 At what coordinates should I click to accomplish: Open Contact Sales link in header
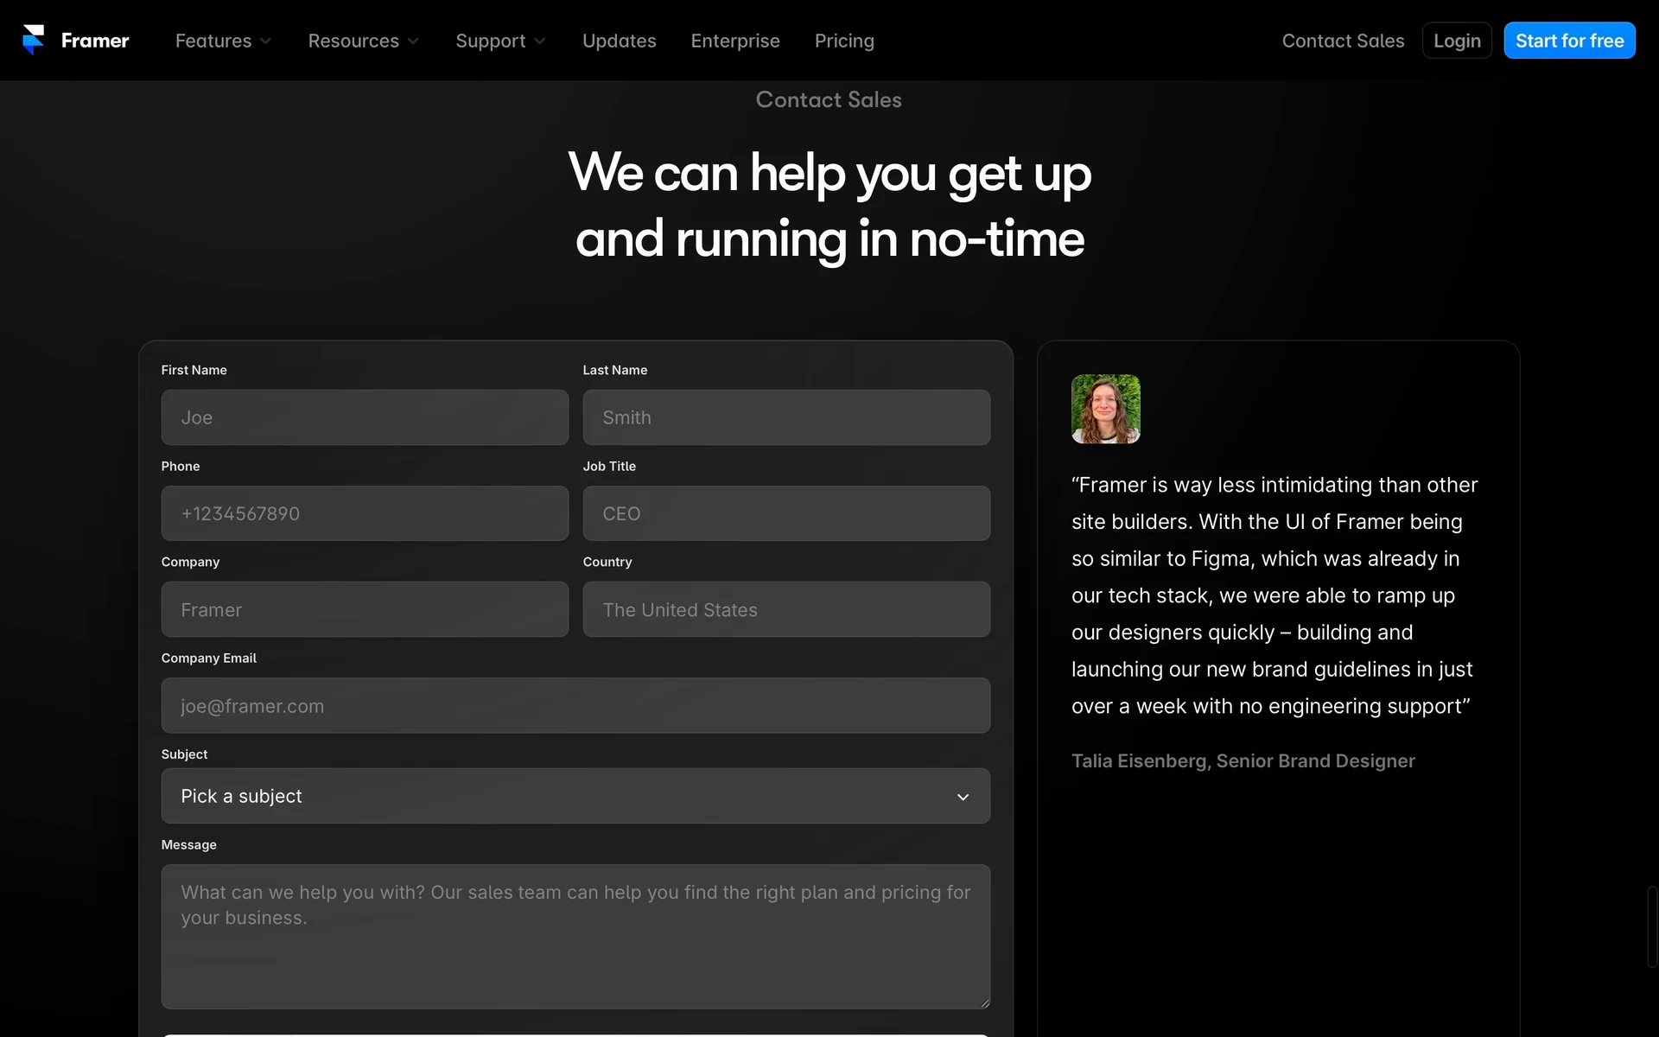click(1342, 41)
